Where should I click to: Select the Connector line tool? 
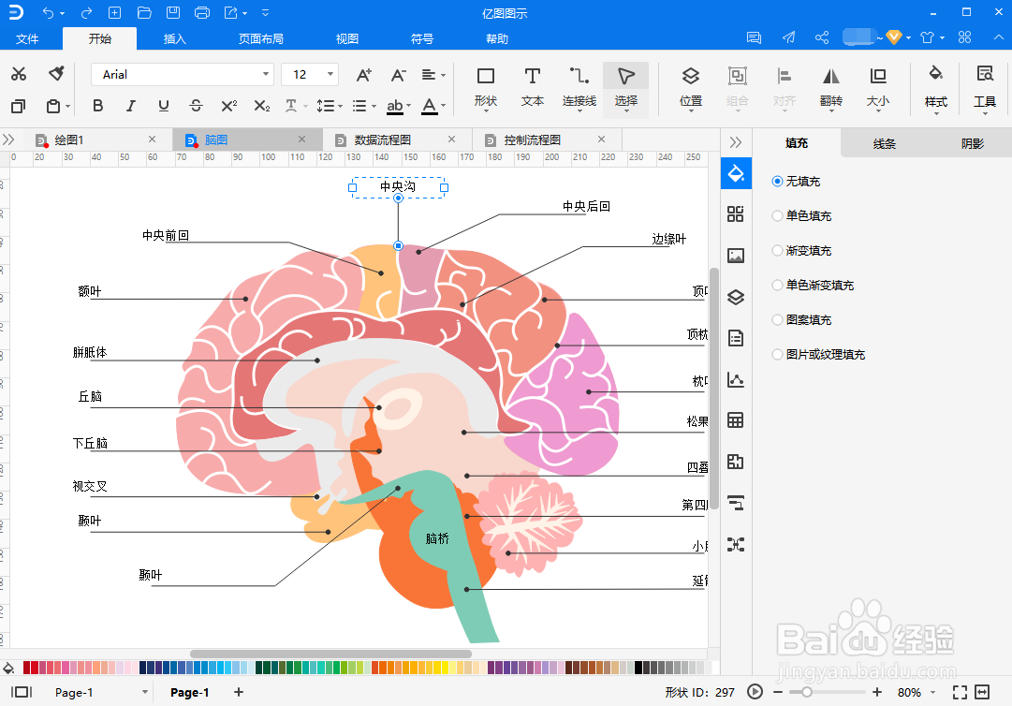(x=579, y=89)
